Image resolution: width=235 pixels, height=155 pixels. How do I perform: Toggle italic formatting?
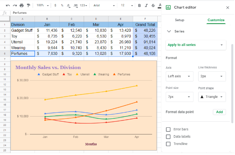point(146,6)
